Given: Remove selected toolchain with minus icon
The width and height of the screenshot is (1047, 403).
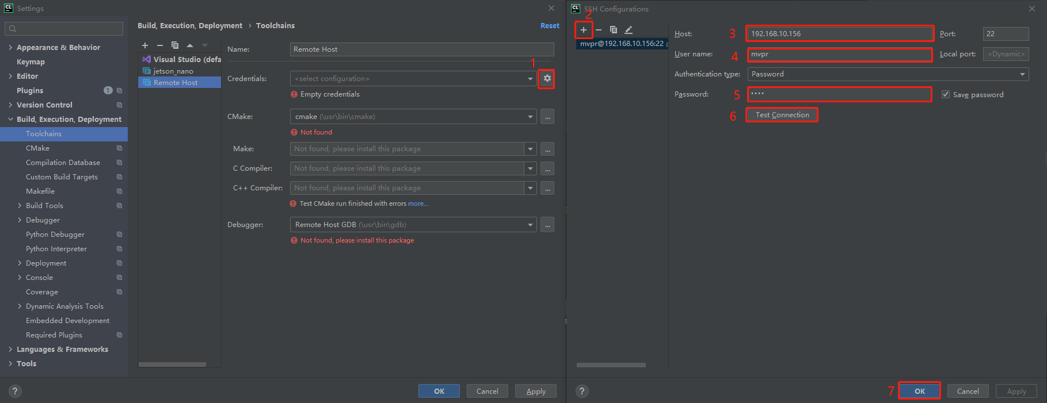Looking at the screenshot, I should (x=160, y=45).
